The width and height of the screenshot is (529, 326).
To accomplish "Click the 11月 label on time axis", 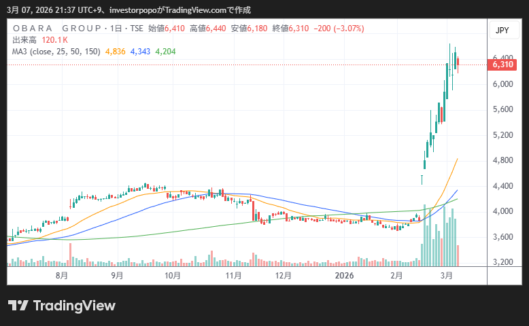I will click(233, 276).
